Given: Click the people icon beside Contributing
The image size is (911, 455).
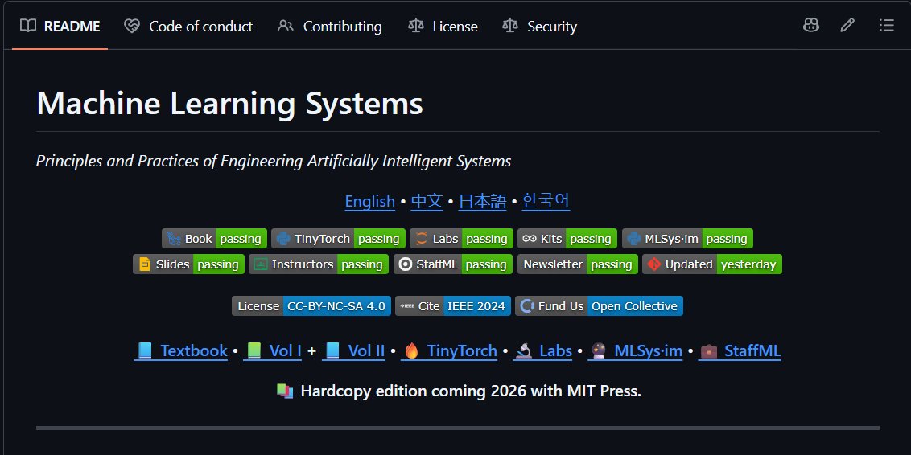Looking at the screenshot, I should click(285, 26).
